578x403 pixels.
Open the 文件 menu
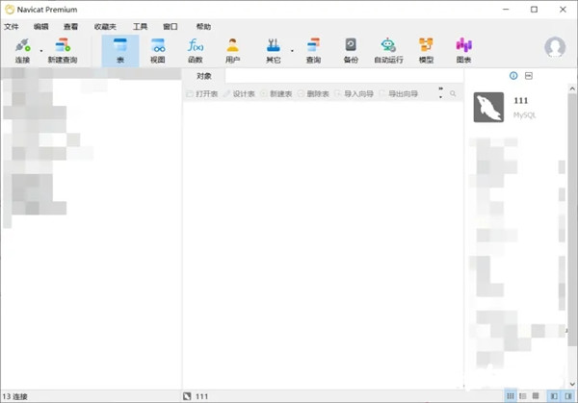click(x=12, y=27)
